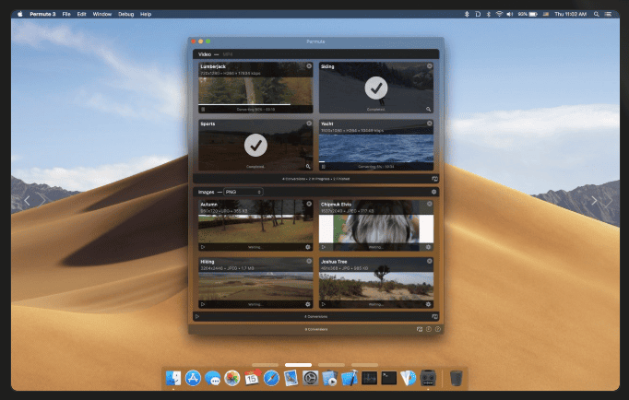Select the fourth carousel page indicator
629x400 pixels.
pos(364,365)
